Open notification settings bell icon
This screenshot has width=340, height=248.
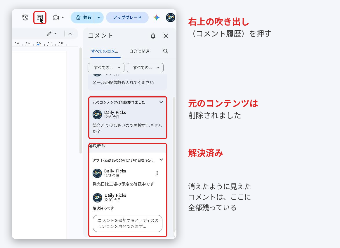[x=153, y=36]
